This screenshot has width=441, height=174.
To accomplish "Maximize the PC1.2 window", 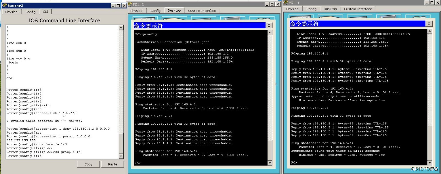I will [x=272, y=4].
